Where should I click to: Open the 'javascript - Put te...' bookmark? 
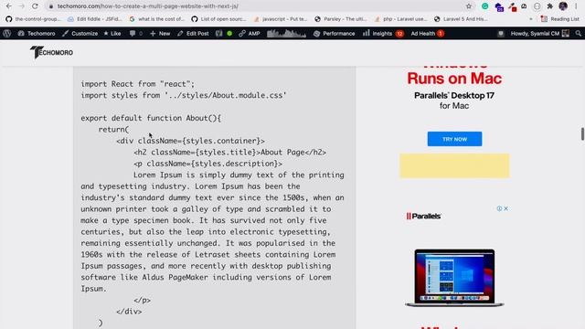tap(281, 19)
